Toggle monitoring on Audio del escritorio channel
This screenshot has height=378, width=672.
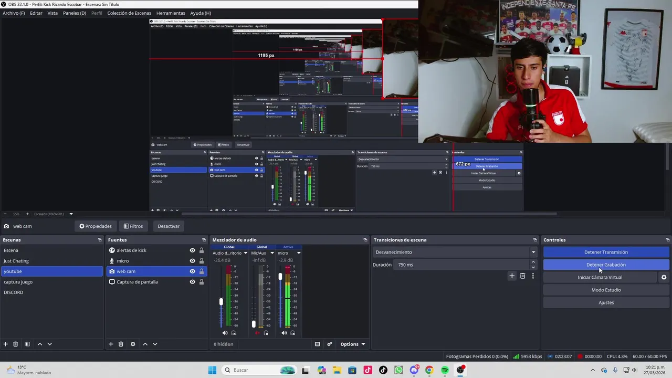click(234, 333)
